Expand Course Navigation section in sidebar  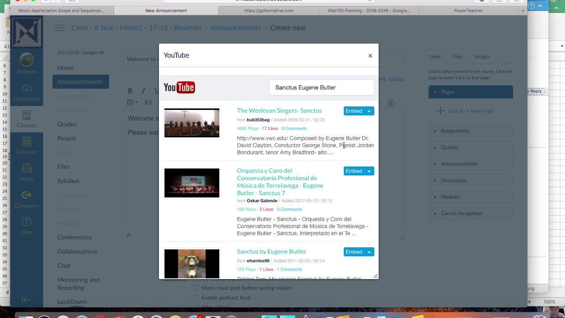(x=471, y=213)
